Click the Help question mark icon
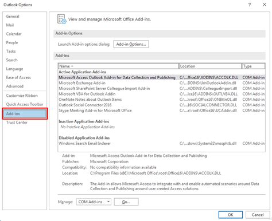 click(250, 5)
